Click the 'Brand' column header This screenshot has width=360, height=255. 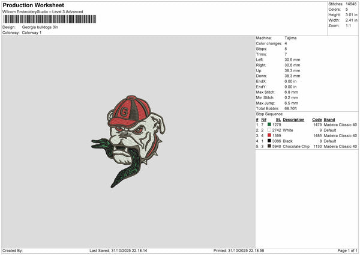(329, 120)
